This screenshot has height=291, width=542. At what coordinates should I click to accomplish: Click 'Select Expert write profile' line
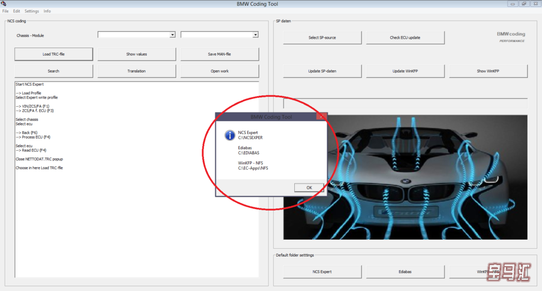pyautogui.click(x=37, y=98)
